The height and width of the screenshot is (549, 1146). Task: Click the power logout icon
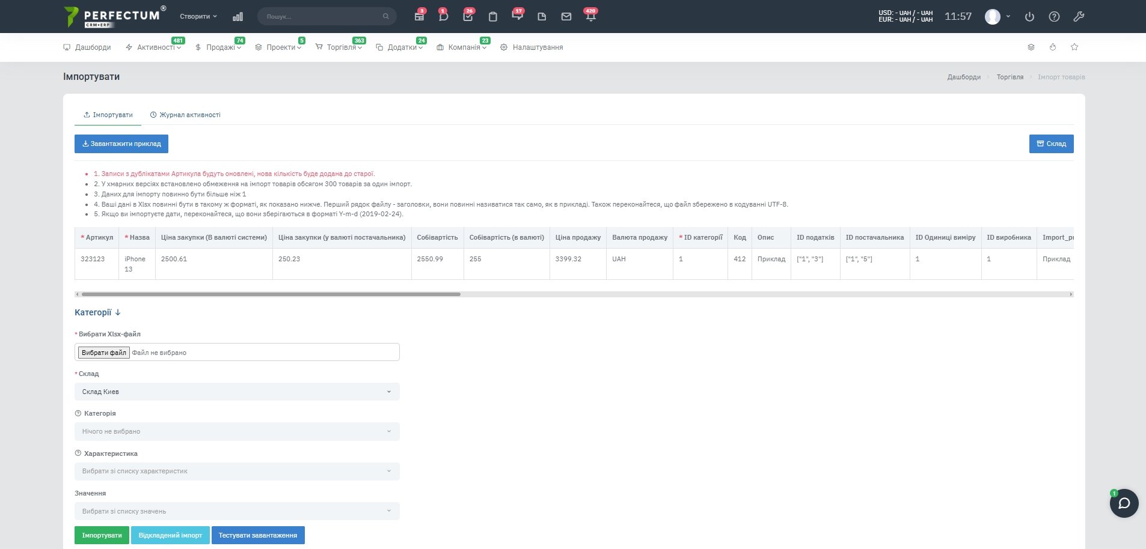[x=1029, y=17]
